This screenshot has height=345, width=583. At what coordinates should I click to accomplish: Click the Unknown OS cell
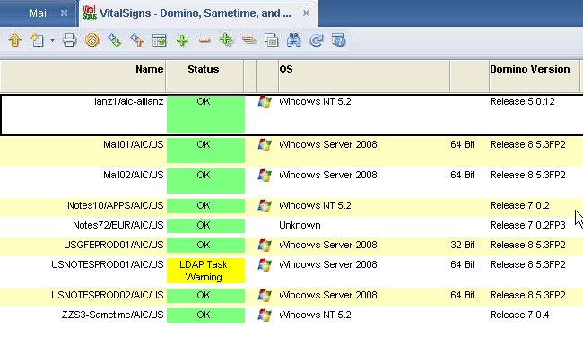(300, 225)
